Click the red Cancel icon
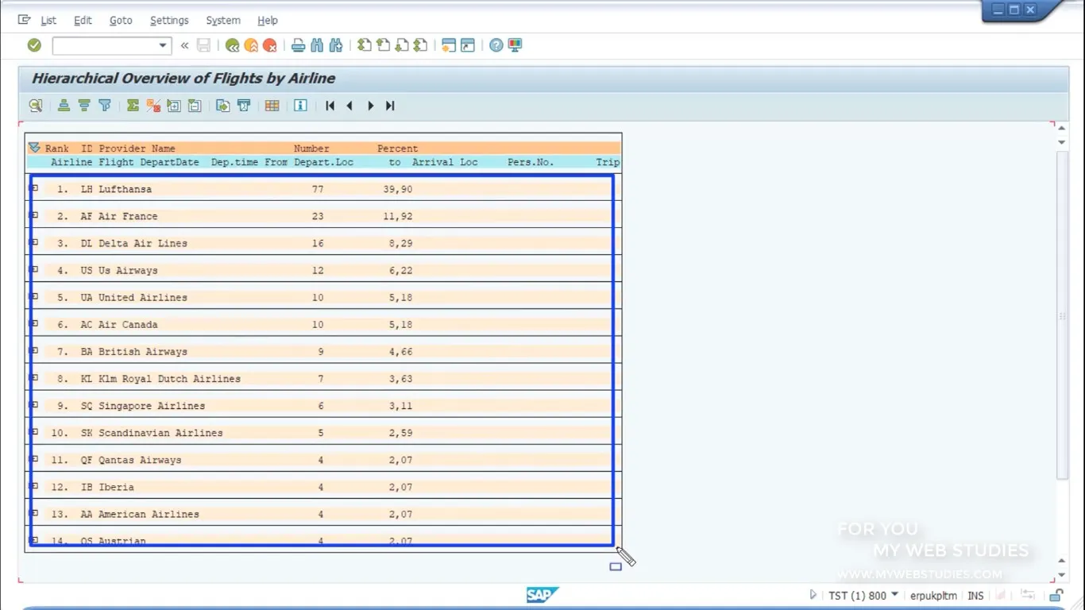 pos(270,45)
